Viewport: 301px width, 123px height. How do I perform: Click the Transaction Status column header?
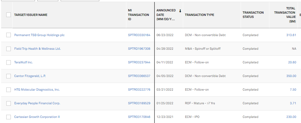pyautogui.click(x=253, y=15)
